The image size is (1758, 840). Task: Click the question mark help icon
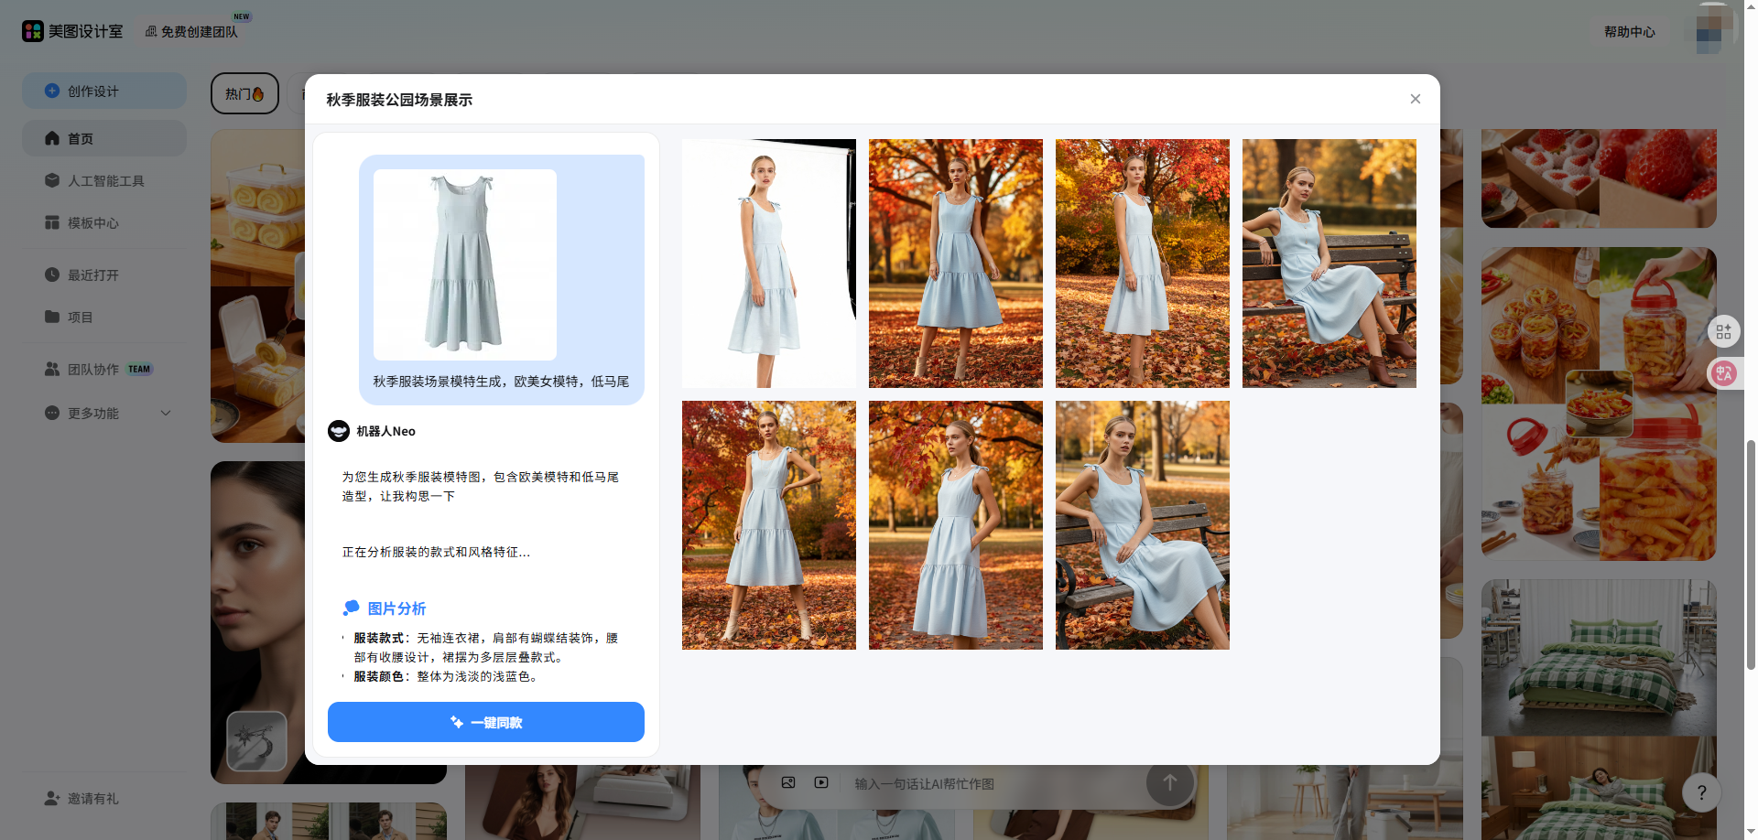point(1701,792)
